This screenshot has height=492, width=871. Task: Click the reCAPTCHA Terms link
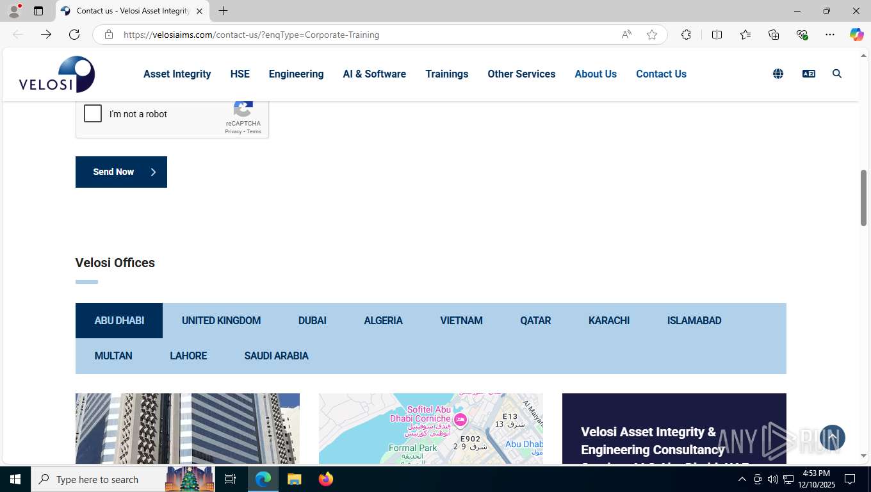click(254, 131)
